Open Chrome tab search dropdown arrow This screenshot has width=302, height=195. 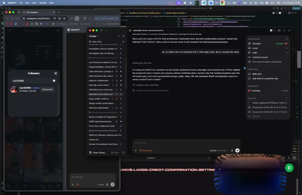(x=19, y=12)
